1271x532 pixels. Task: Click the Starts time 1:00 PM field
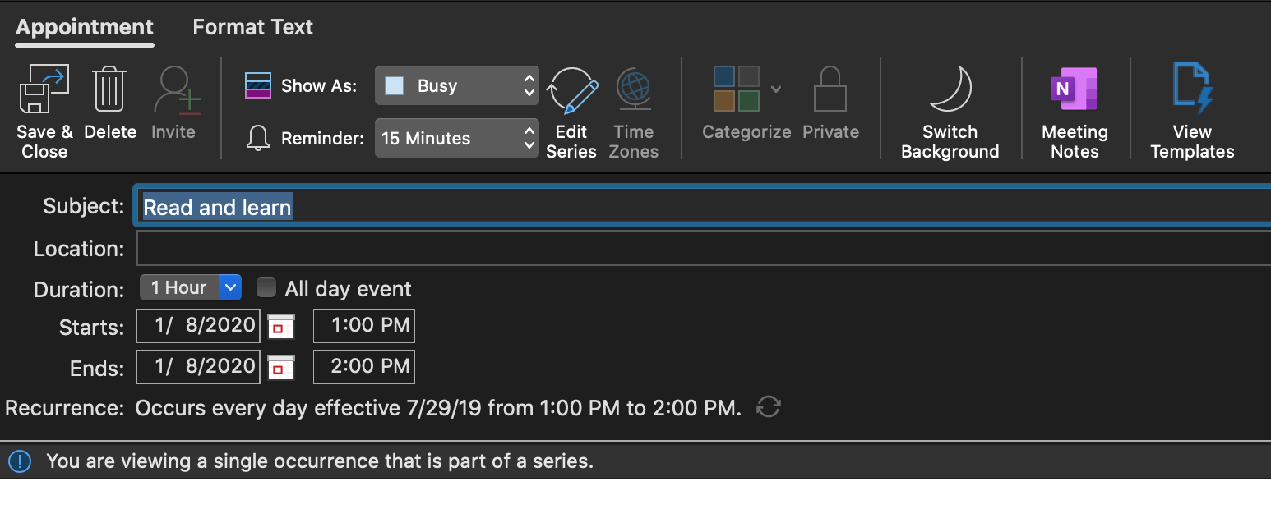point(364,326)
